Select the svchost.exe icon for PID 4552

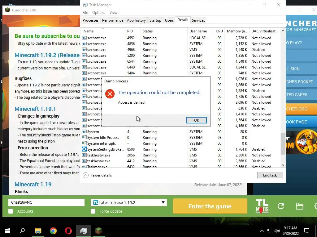pyautogui.click(x=84, y=38)
